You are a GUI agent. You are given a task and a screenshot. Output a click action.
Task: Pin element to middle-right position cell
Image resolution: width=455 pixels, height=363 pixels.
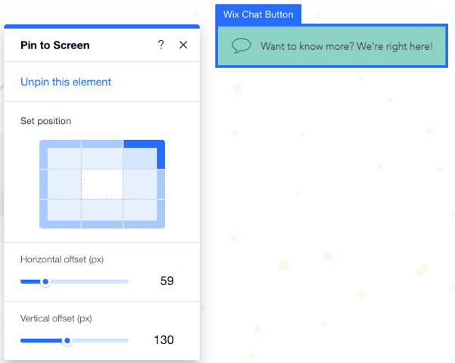144,185
